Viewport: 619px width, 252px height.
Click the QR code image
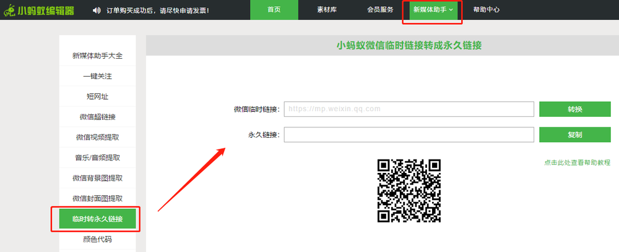click(409, 191)
